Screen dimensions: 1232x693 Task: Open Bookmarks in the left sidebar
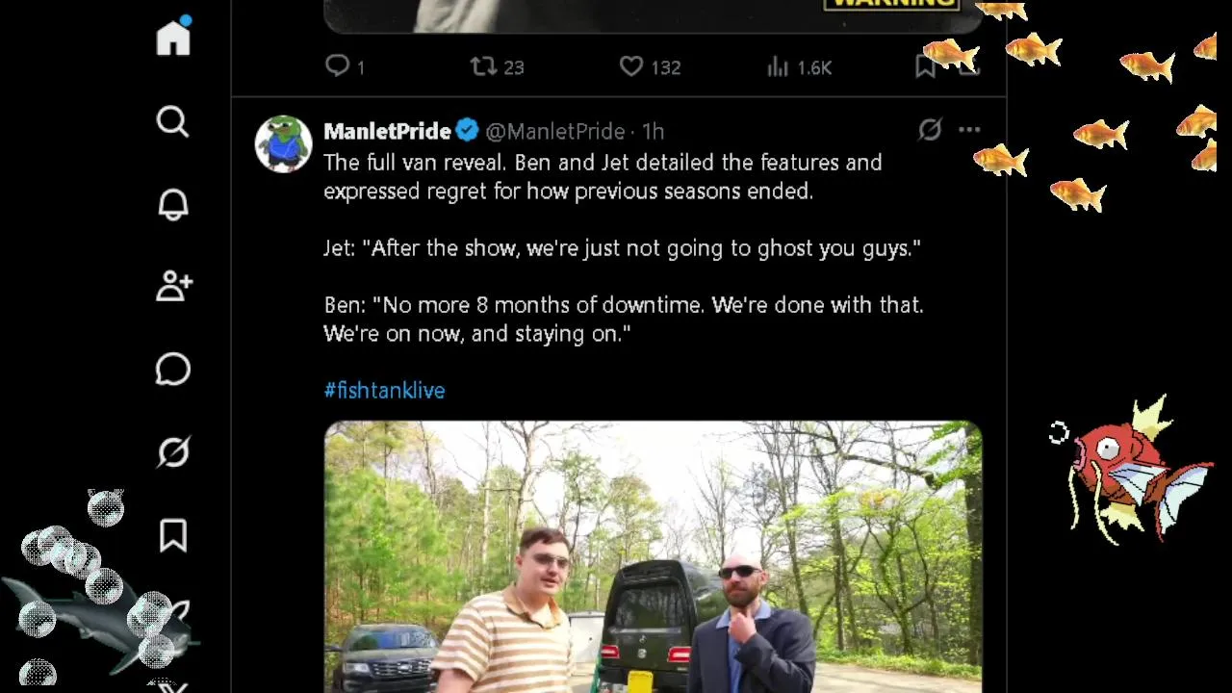click(173, 535)
